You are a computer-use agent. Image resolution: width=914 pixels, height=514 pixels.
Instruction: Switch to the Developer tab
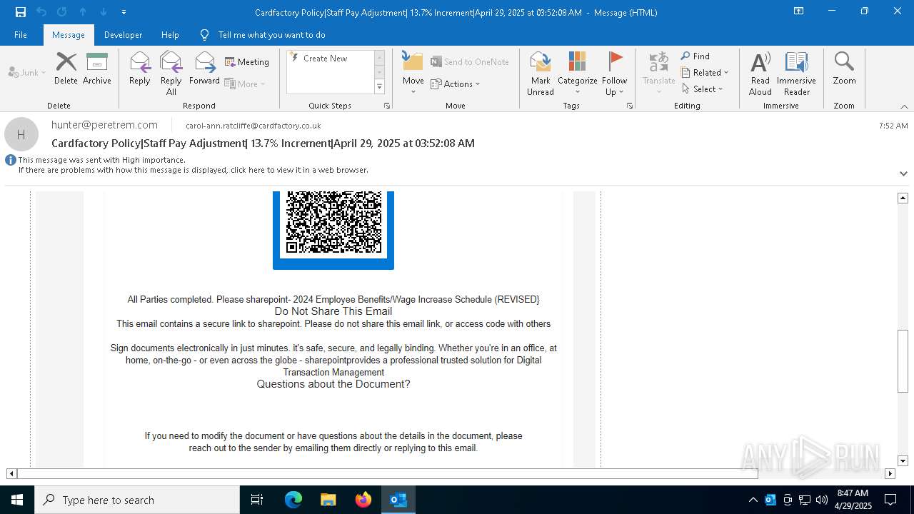(123, 34)
